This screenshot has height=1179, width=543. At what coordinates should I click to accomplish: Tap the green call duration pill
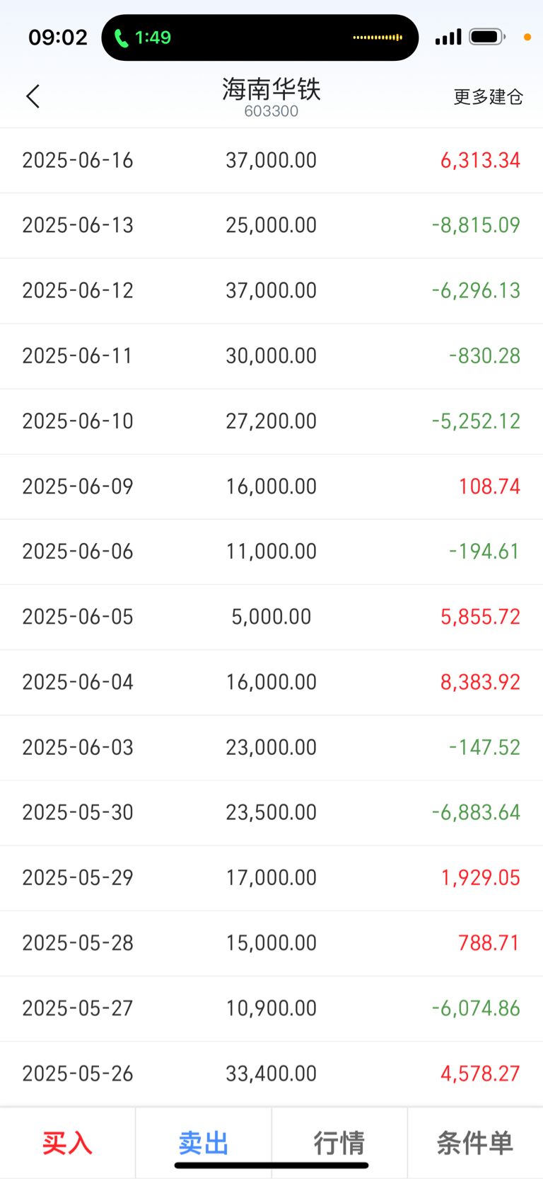[143, 38]
